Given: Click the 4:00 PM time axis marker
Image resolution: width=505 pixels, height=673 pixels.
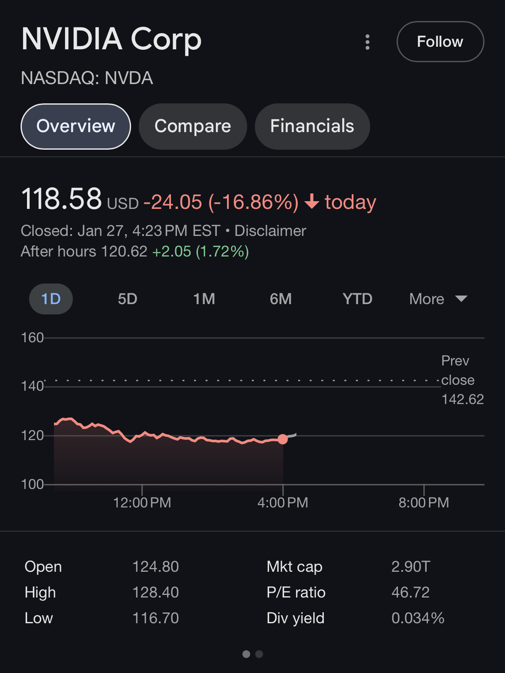Looking at the screenshot, I should 283,502.
